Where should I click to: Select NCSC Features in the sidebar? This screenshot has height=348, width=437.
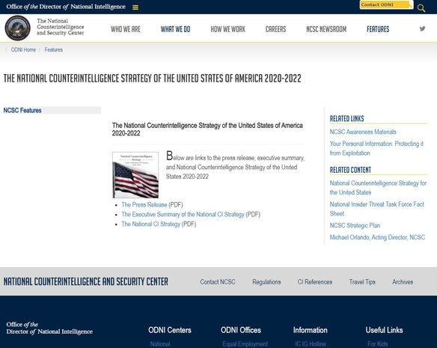52,110
